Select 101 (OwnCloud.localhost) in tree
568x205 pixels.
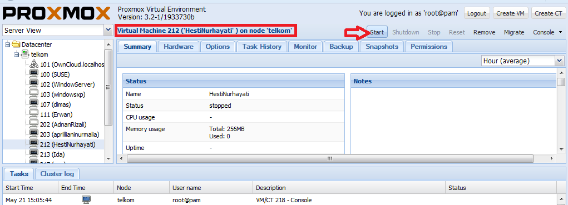coord(72,64)
